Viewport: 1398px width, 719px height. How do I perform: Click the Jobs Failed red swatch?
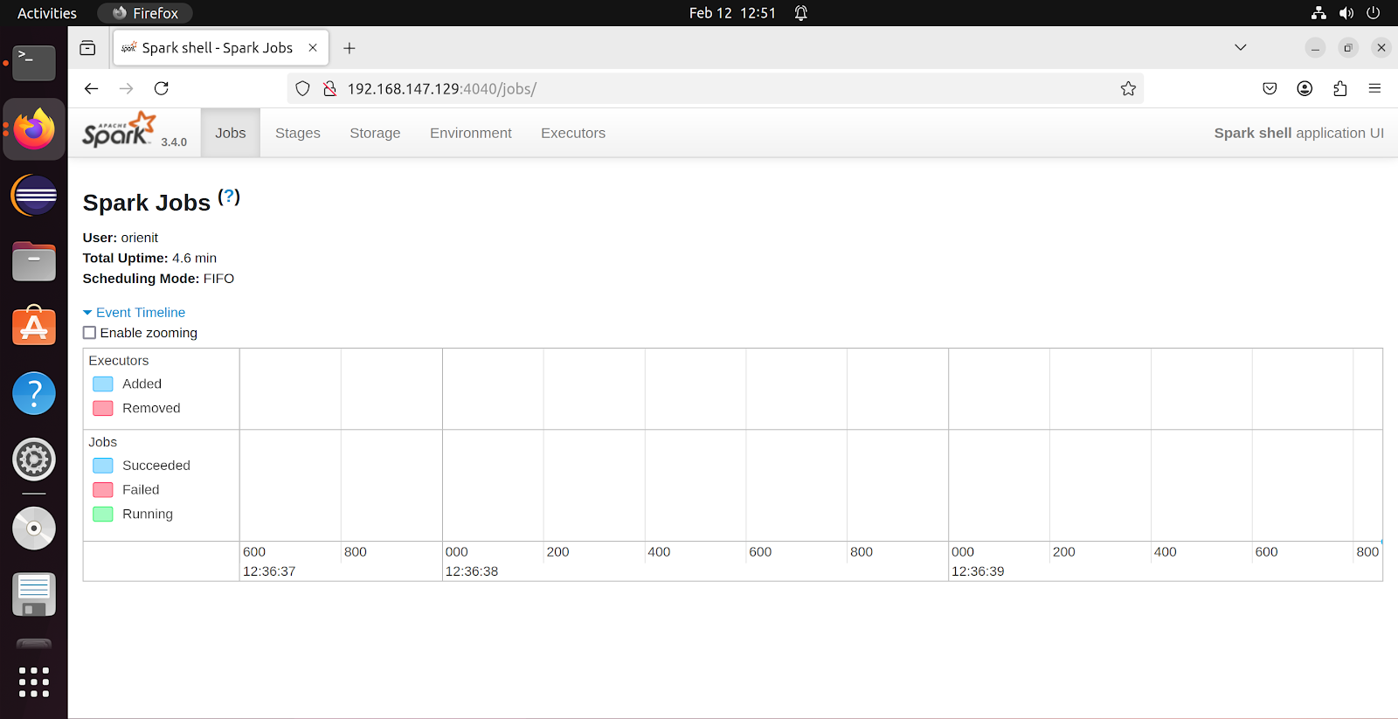(x=103, y=490)
